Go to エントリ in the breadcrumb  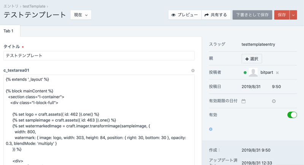(11, 6)
